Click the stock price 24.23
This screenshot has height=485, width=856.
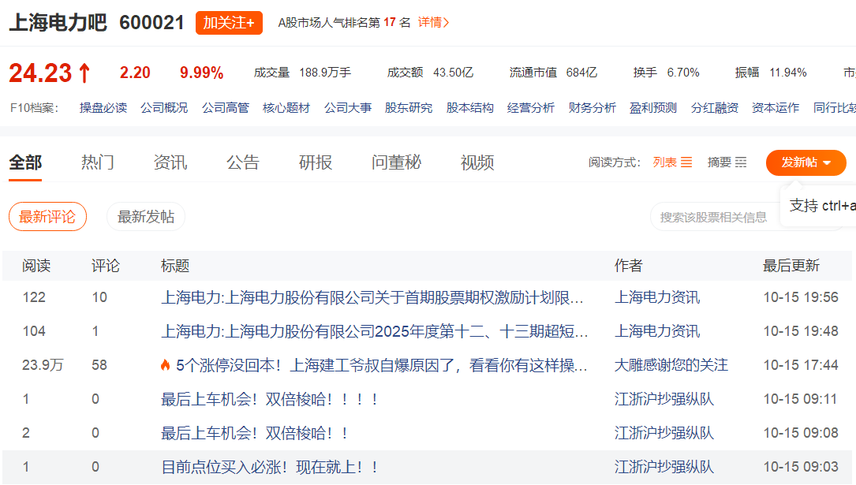click(x=40, y=73)
